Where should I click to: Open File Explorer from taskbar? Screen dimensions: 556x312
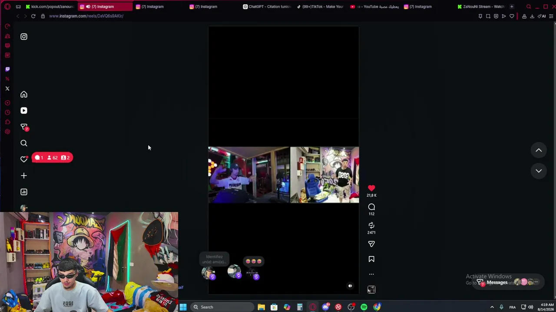261,307
